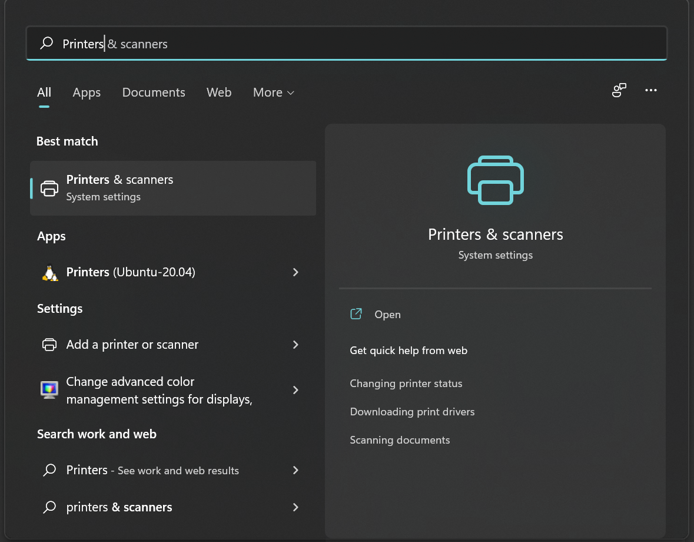Click 'Printers & scanners' title in preview pane

[x=495, y=234]
